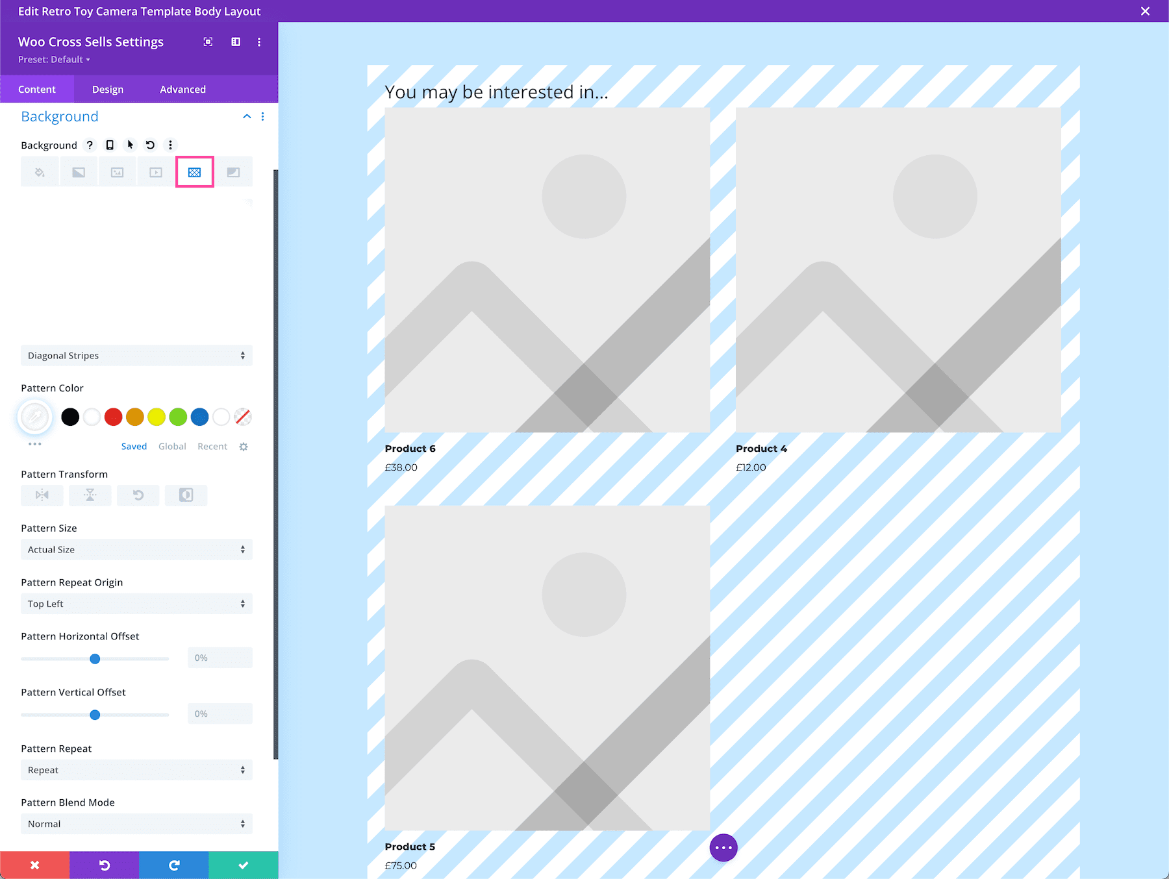
Task: Switch to the background Image tab
Action: click(118, 171)
